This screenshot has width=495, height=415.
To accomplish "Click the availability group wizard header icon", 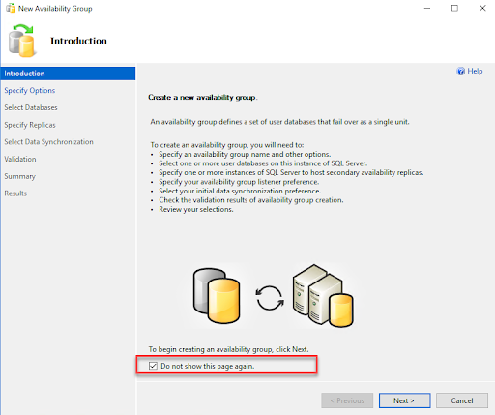I will (x=21, y=41).
